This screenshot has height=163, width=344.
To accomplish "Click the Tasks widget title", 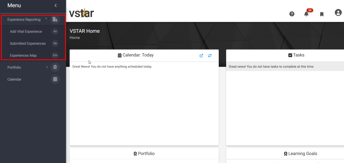I will [297, 55].
